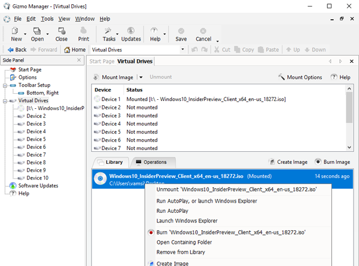Select Bottom, Right toolbar item

42,93
